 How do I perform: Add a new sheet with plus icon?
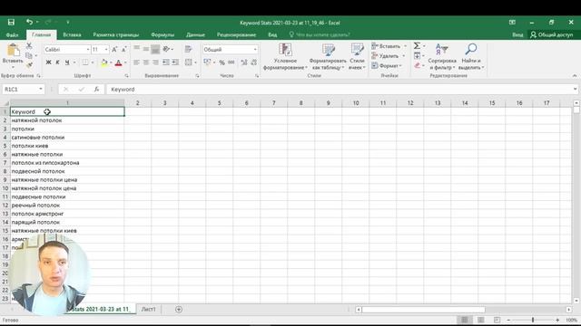pos(179,310)
